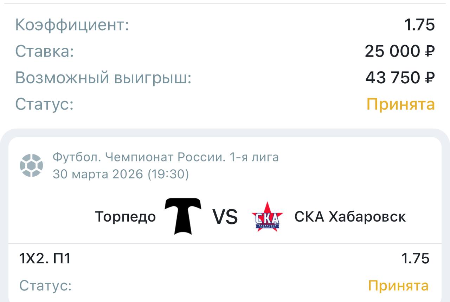This screenshot has height=302, width=450.
Task: Tap the СКА Хабаровск team name
Action: pos(350,217)
